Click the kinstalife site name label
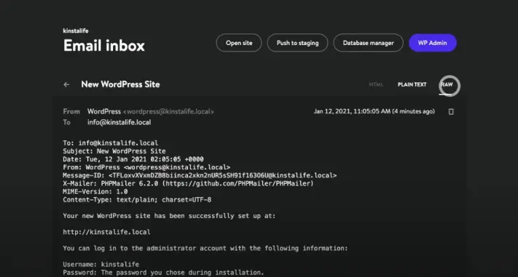Image resolution: width=518 pixels, height=277 pixels. (x=76, y=31)
